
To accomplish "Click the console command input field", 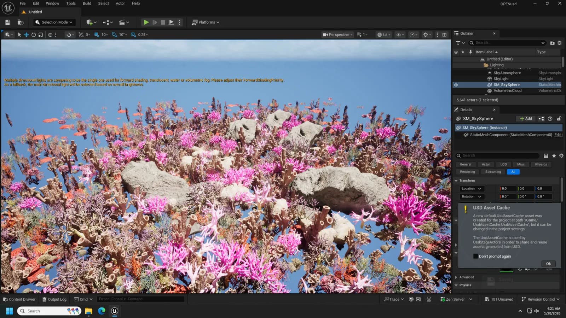I will coord(140,299).
